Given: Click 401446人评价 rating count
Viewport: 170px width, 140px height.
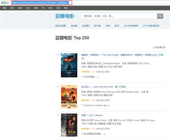Looking at the screenshot, I should 103,100.
